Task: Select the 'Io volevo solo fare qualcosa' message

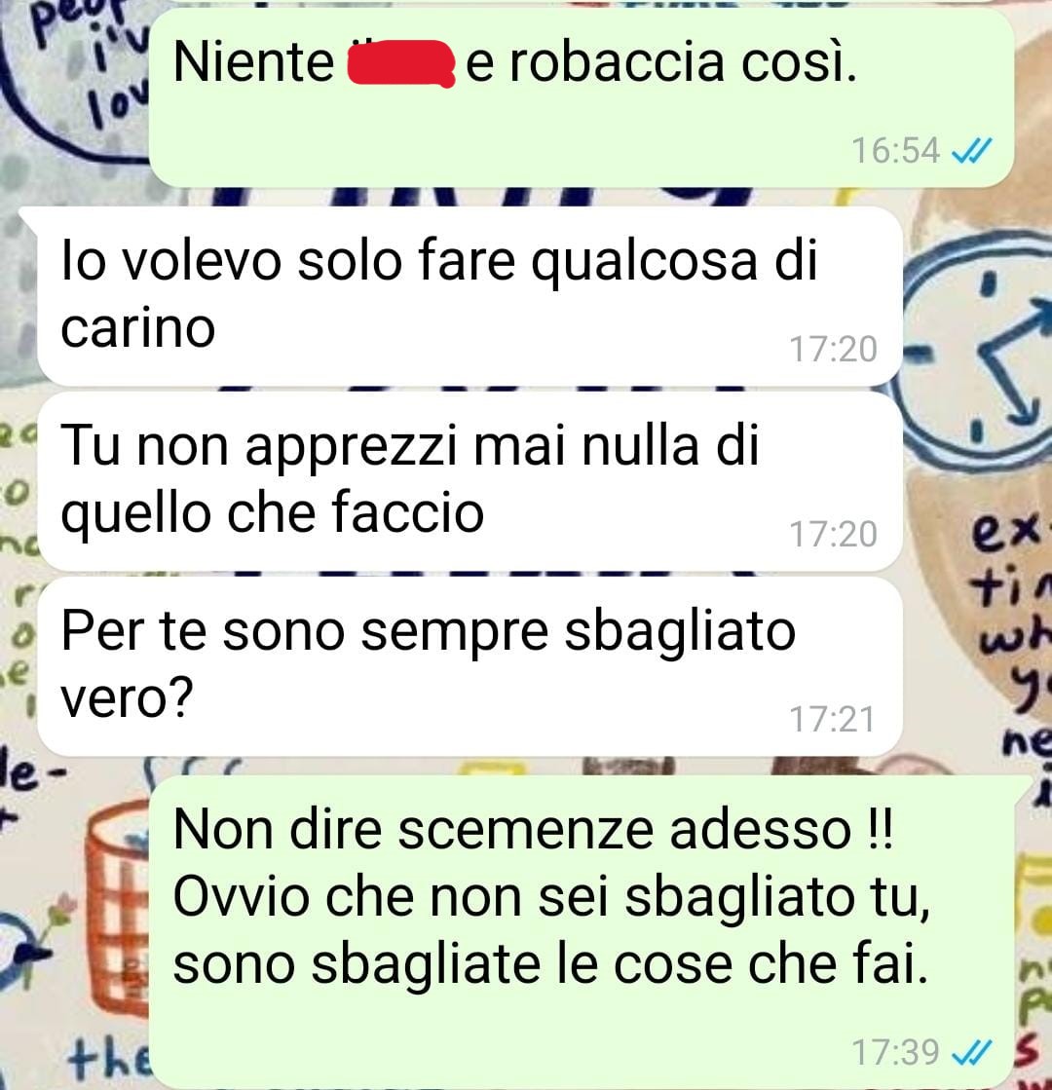Action: click(470, 296)
